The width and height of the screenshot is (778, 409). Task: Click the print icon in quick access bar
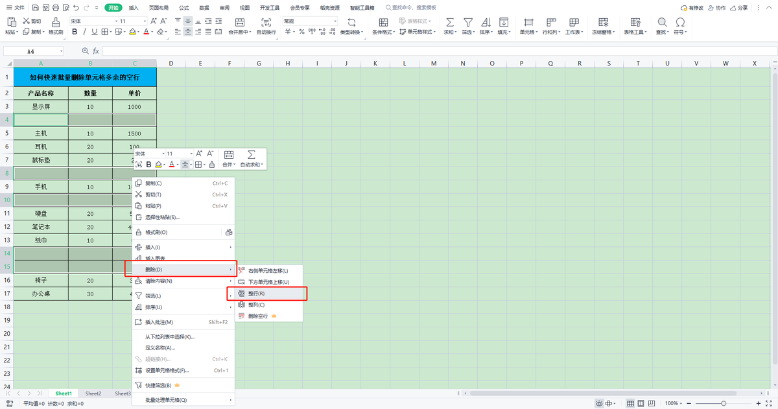click(x=55, y=8)
